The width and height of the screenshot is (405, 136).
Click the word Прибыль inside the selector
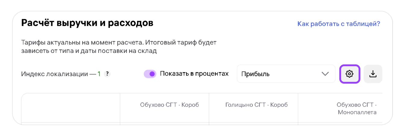256,74
